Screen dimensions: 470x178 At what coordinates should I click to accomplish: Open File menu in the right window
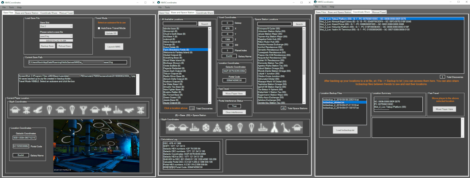(x=317, y=6)
